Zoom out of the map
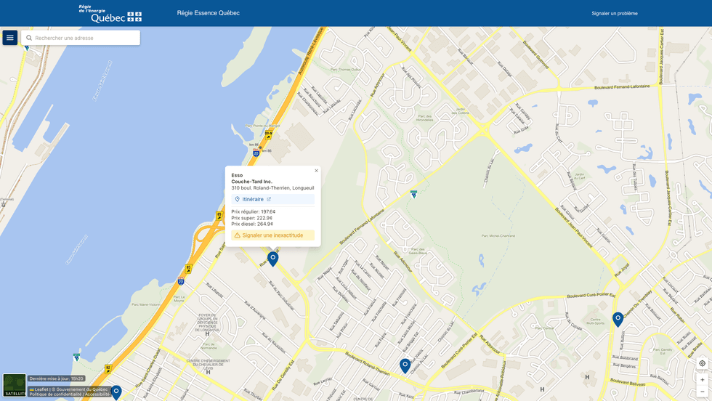The image size is (712, 401). click(702, 392)
